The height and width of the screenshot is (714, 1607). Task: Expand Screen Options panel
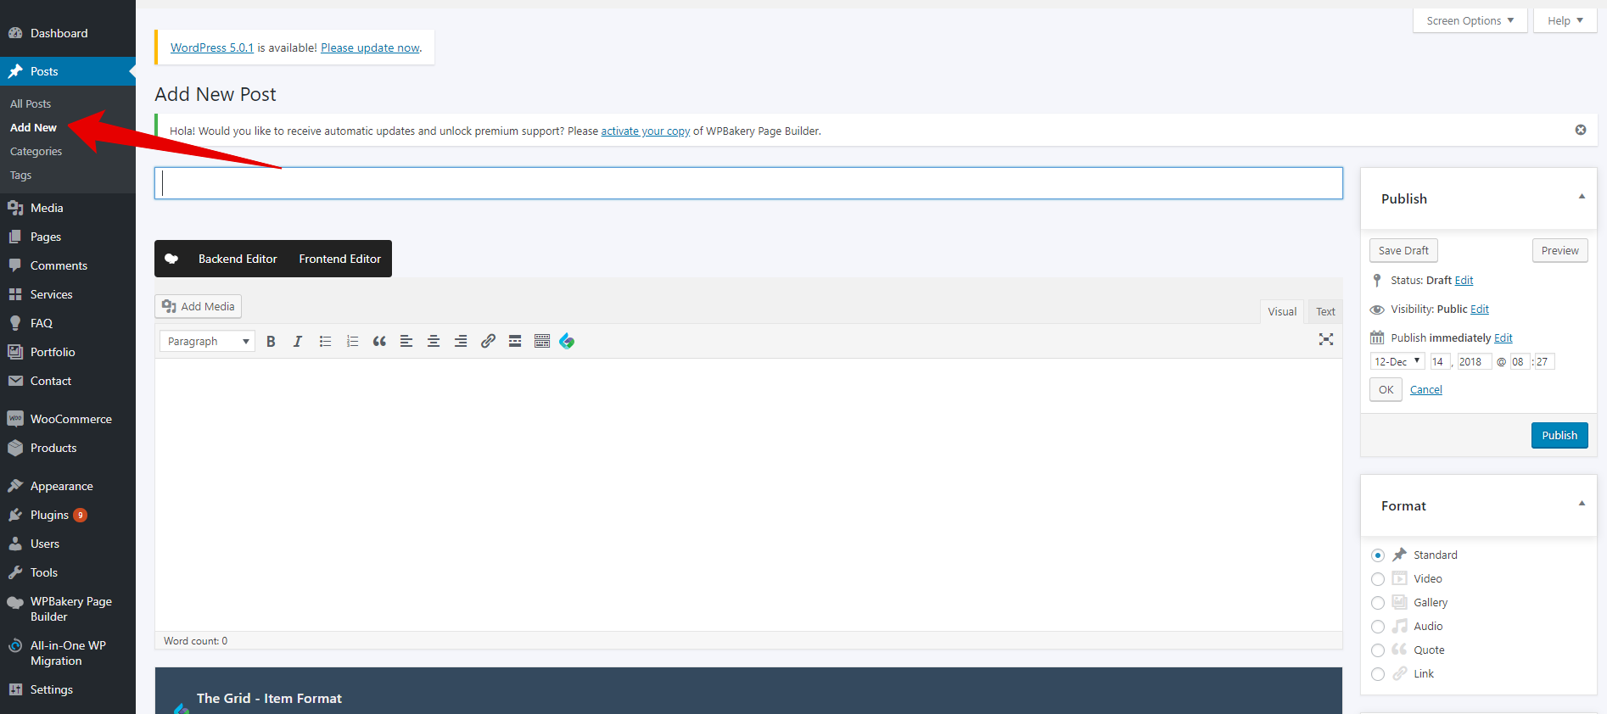point(1470,20)
